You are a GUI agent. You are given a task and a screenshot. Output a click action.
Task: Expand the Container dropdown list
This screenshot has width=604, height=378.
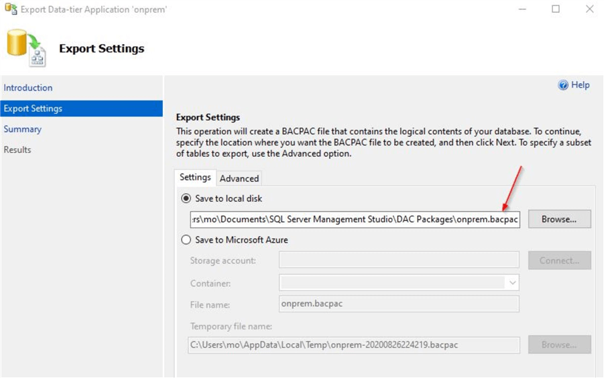[x=512, y=283]
